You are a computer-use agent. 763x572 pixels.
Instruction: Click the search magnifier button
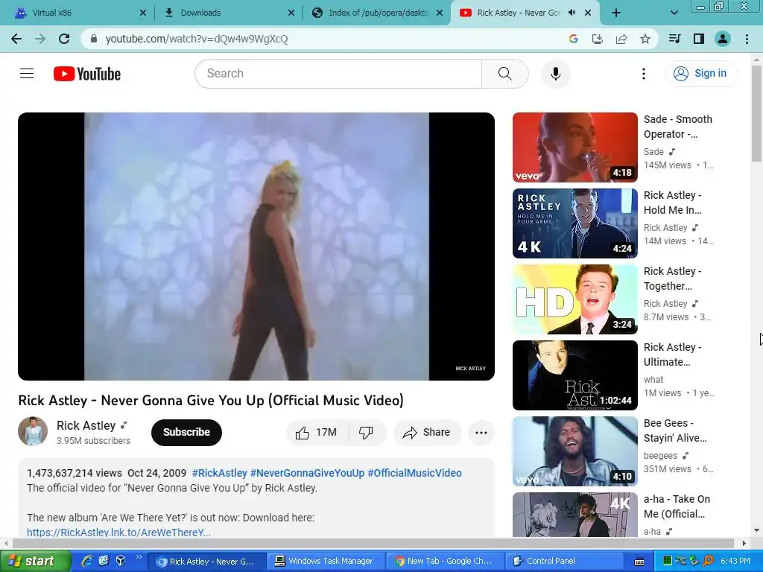click(504, 74)
